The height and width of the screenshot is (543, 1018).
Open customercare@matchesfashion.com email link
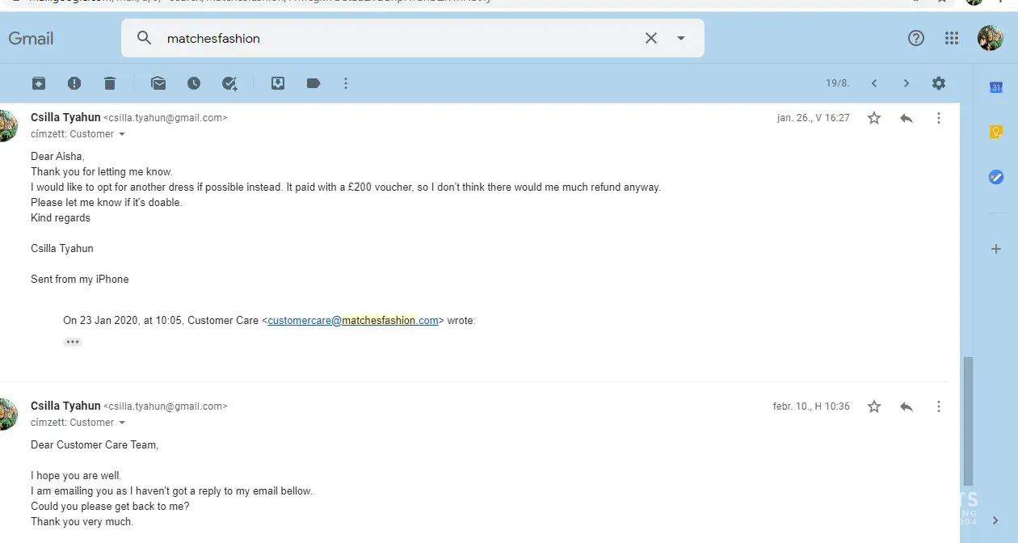[353, 321]
